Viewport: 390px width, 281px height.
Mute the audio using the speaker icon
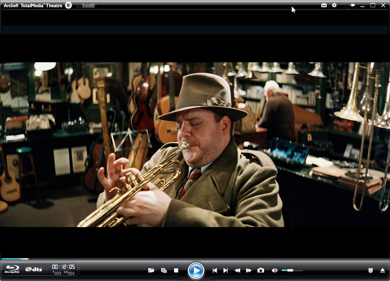(x=275, y=270)
